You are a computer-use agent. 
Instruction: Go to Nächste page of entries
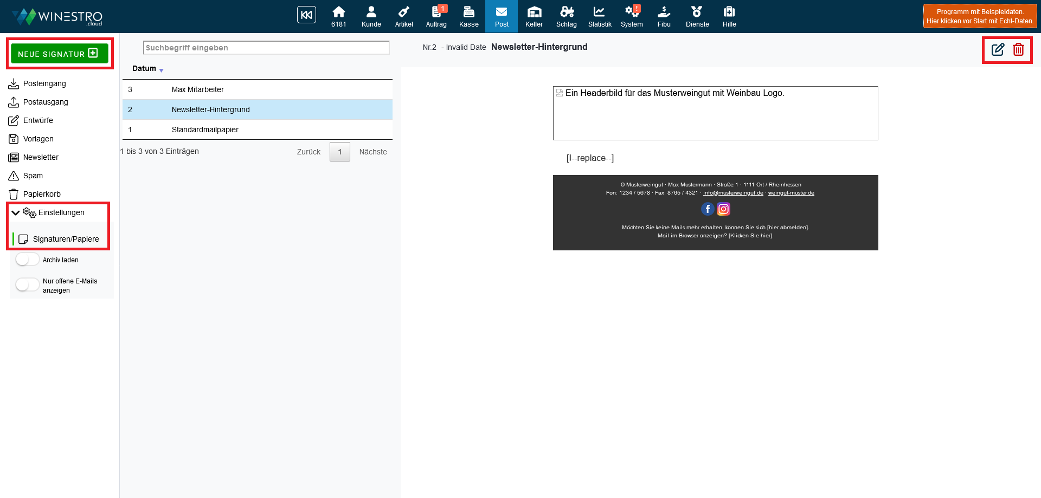[372, 152]
